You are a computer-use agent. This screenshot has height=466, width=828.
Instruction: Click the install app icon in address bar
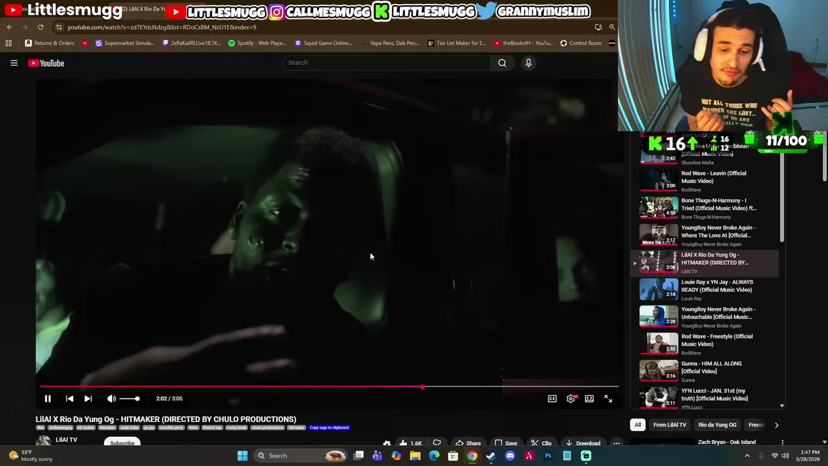point(598,27)
